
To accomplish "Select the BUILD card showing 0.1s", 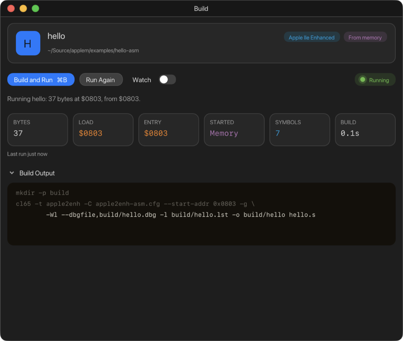I will (x=365, y=130).
